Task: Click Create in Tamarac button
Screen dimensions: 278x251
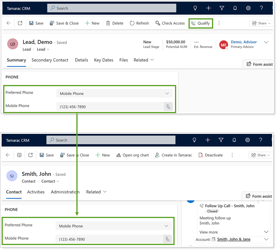Action: pos(173,155)
